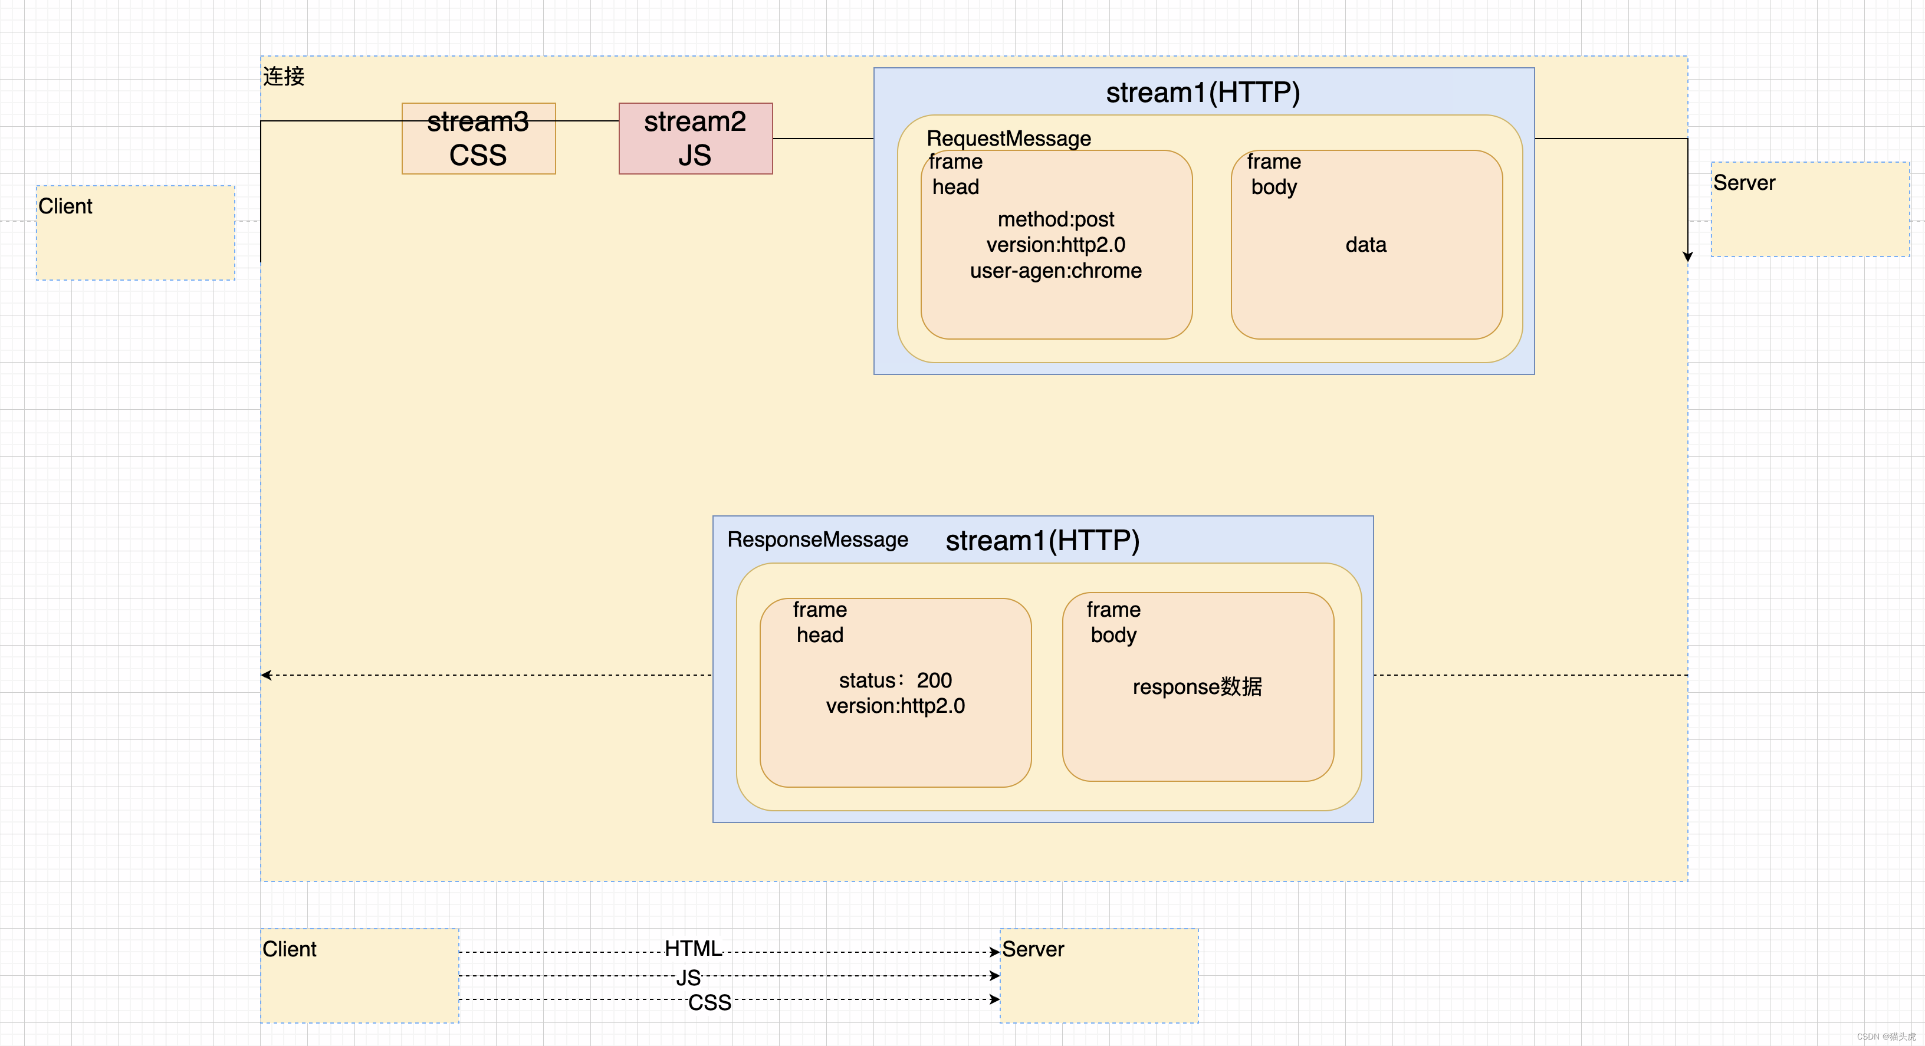Click the ResponseMessage label
The height and width of the screenshot is (1046, 1925).
tap(817, 540)
